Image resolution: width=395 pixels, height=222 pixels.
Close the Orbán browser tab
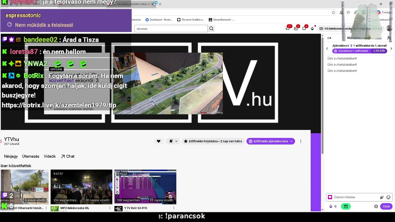(152, 4)
